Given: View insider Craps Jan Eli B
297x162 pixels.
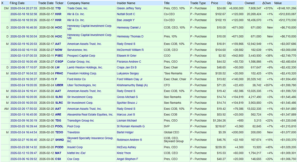Looking at the screenshot, I should coord(127,67).
